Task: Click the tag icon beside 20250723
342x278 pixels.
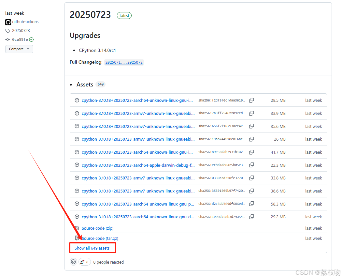Action: pos(7,31)
